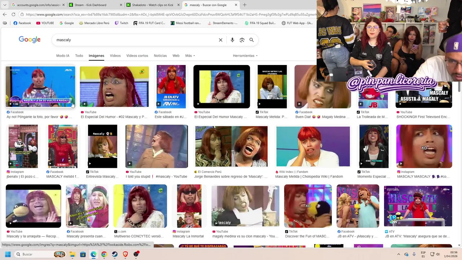Open 'JB en ATV: Mascaly asegura' ATV thumbnail
Viewport: 462px width, 260px height.
pos(418,205)
